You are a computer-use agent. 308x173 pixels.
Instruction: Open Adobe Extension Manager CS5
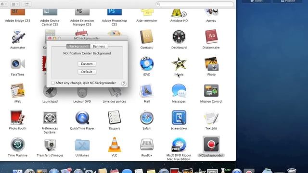82,12
